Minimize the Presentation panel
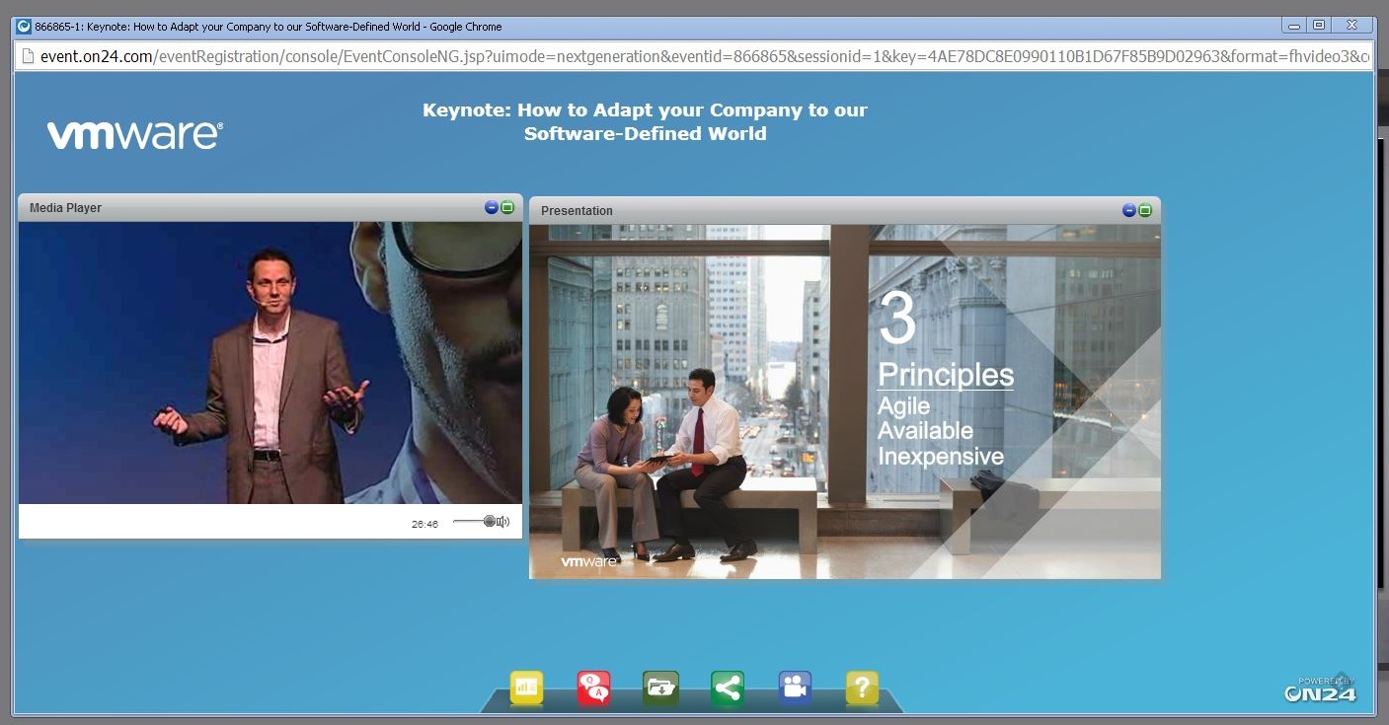This screenshot has width=1389, height=725. coord(1129,210)
